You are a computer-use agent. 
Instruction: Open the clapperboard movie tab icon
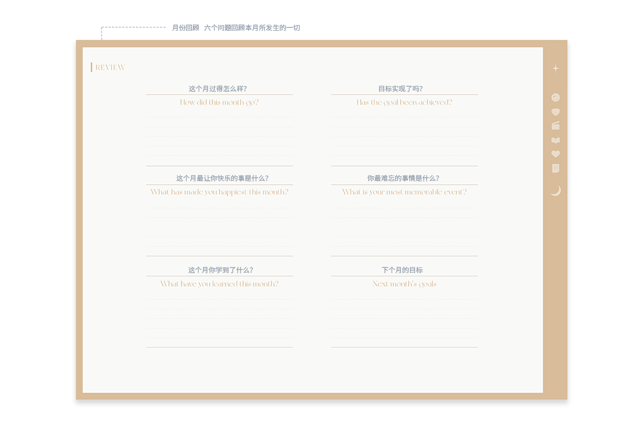(x=556, y=125)
